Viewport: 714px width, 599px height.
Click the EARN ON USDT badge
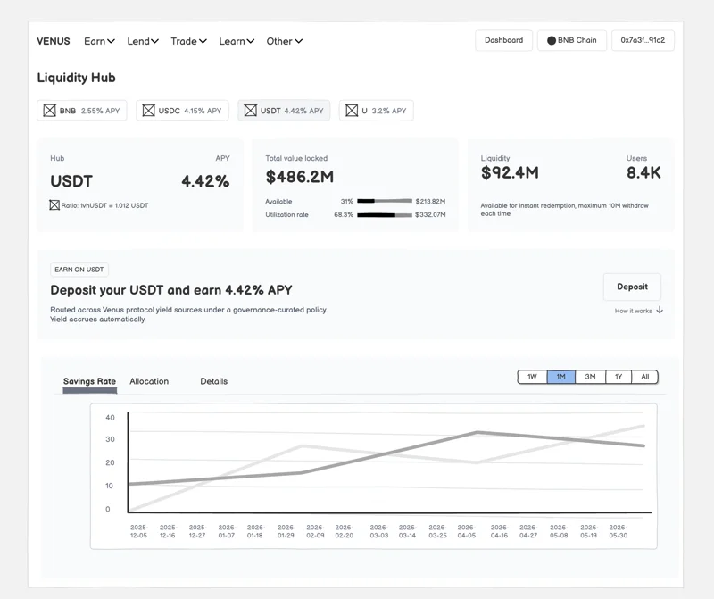click(79, 270)
